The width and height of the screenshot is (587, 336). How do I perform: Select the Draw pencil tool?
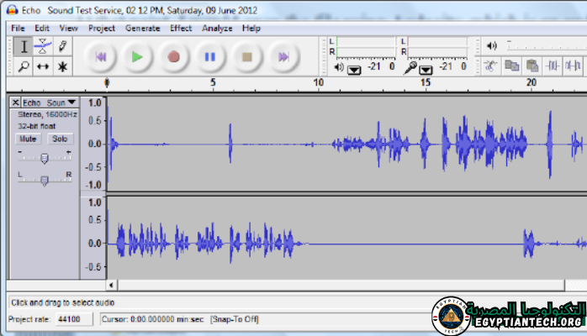(62, 47)
